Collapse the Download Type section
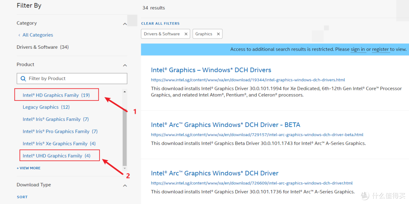The width and height of the screenshot is (409, 204). (x=125, y=185)
